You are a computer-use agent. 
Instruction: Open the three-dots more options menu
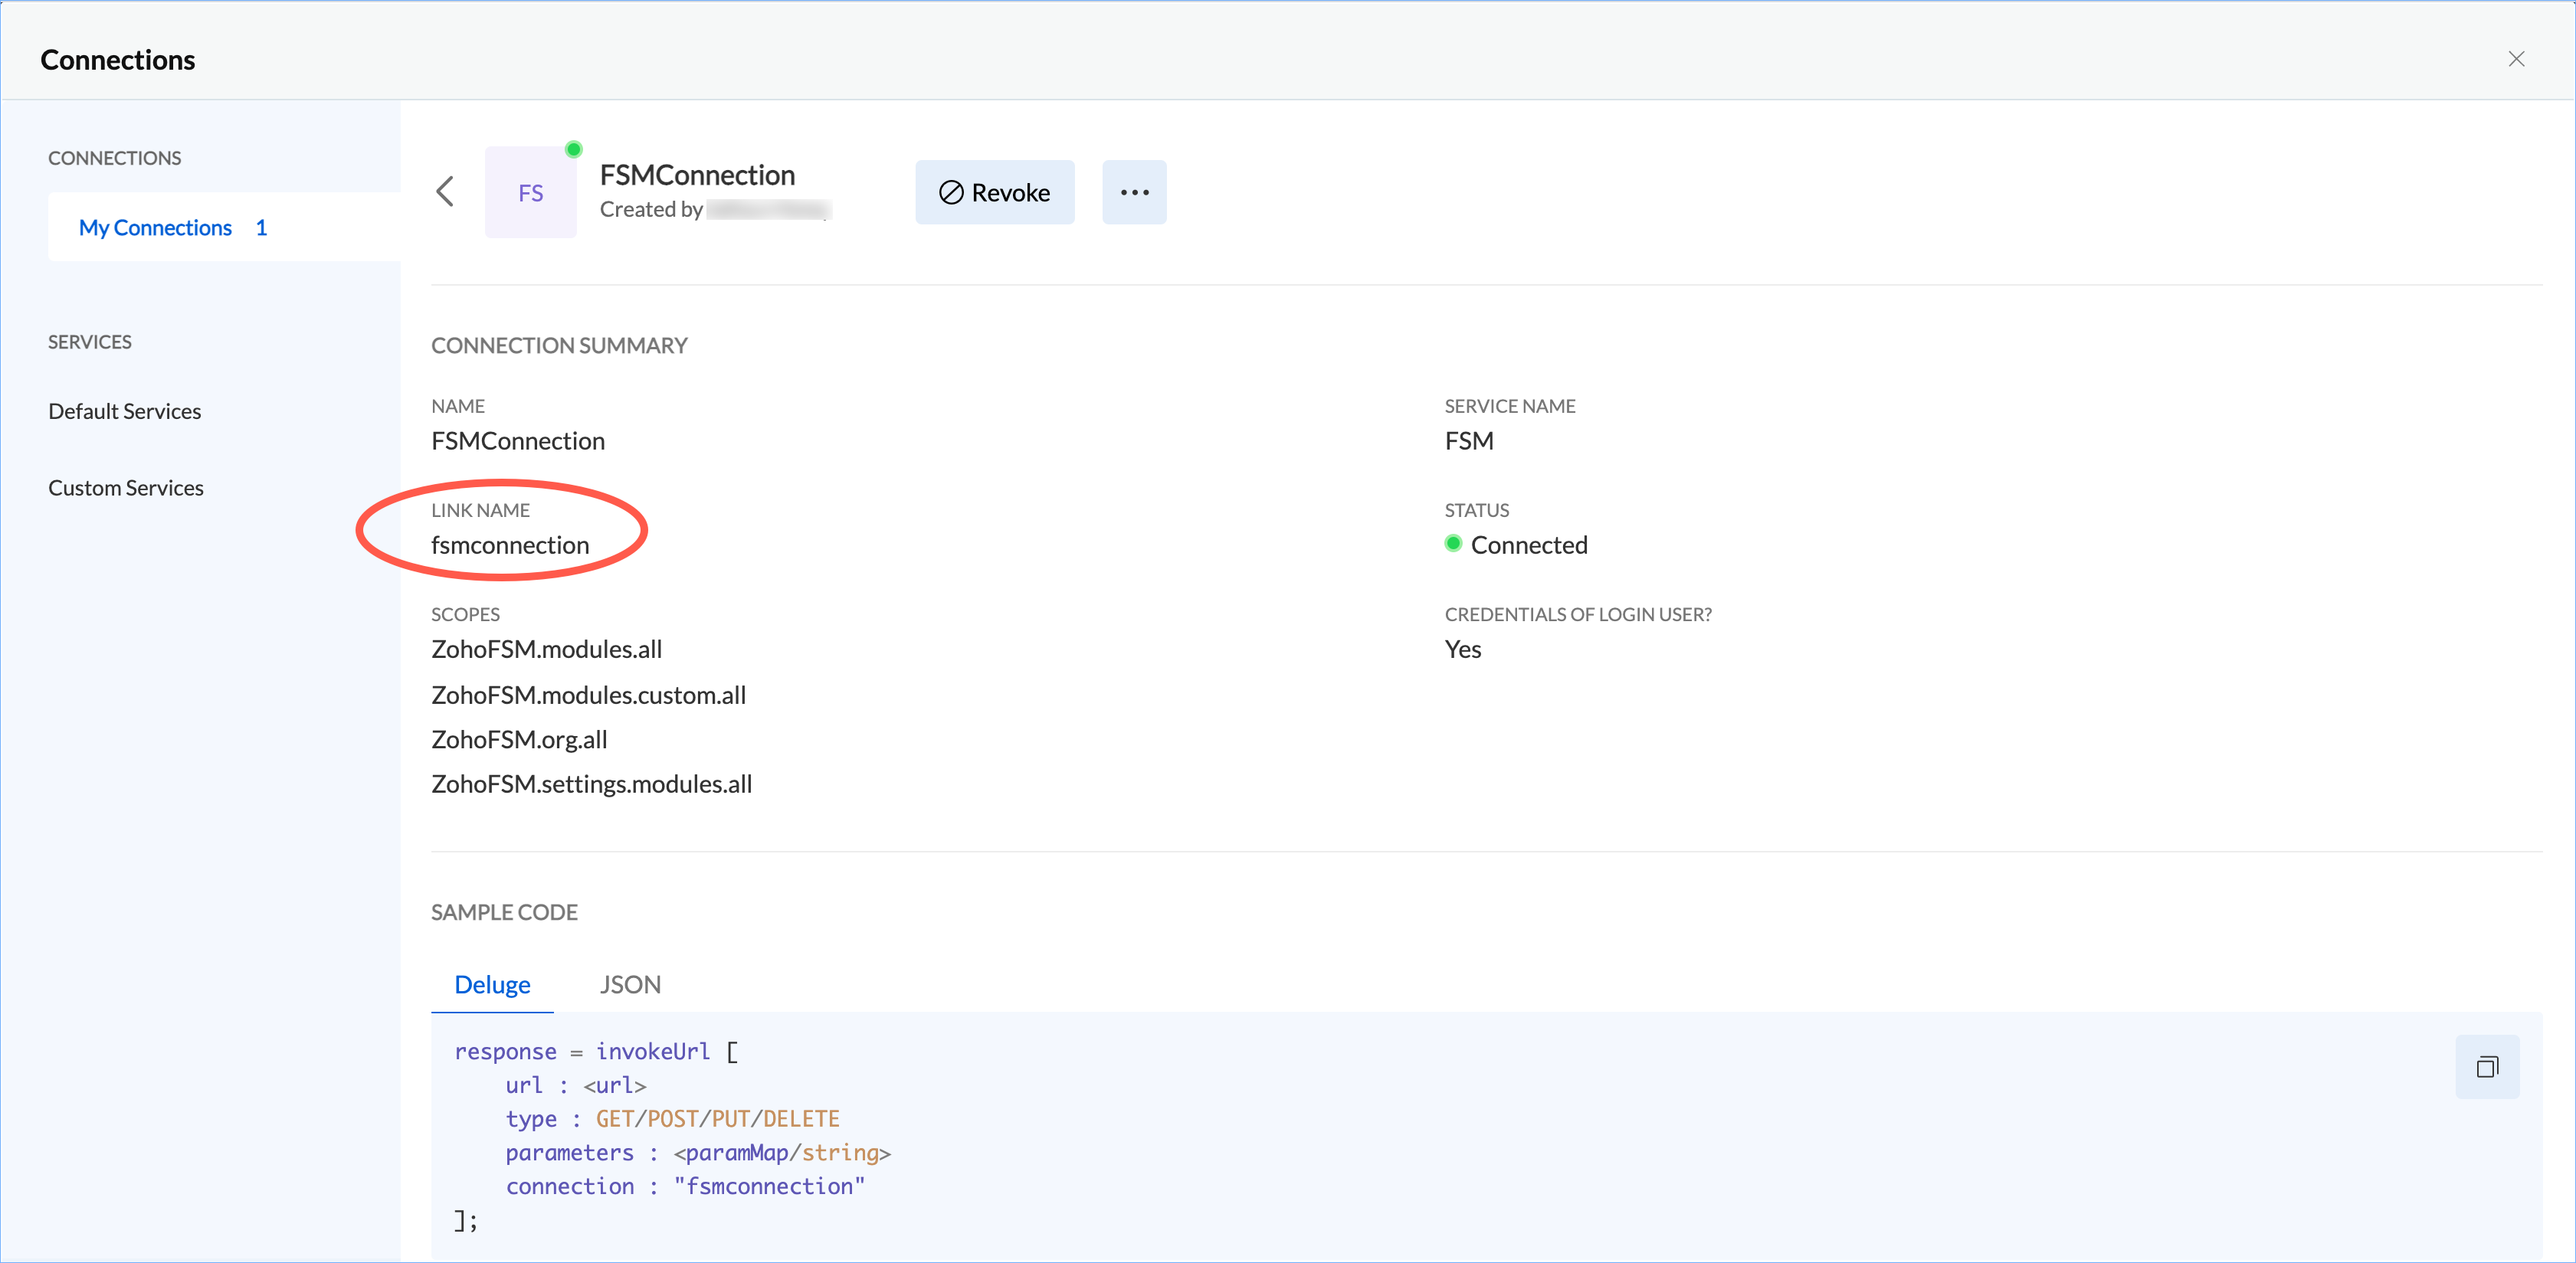click(x=1133, y=192)
